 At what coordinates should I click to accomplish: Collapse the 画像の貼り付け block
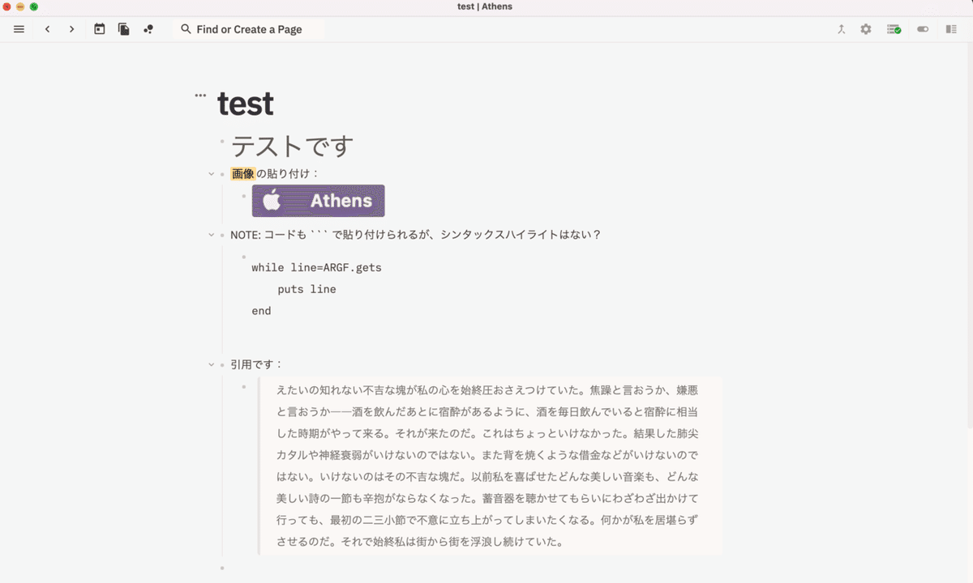[211, 172]
